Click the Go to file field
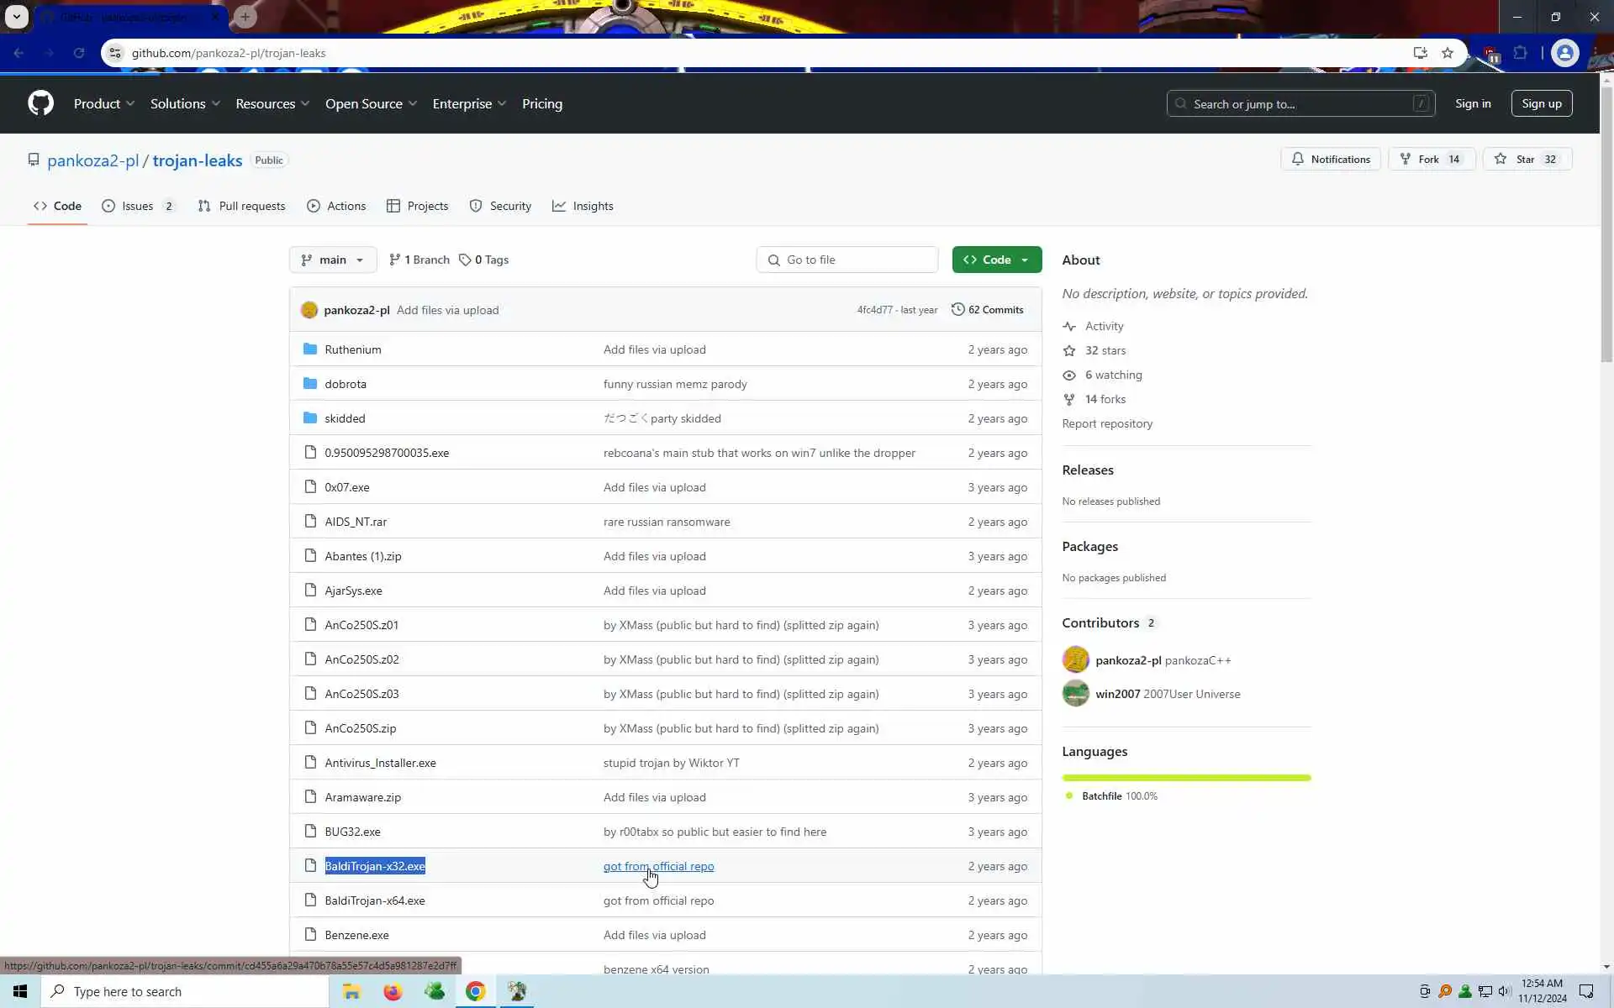The image size is (1614, 1008). point(849,260)
